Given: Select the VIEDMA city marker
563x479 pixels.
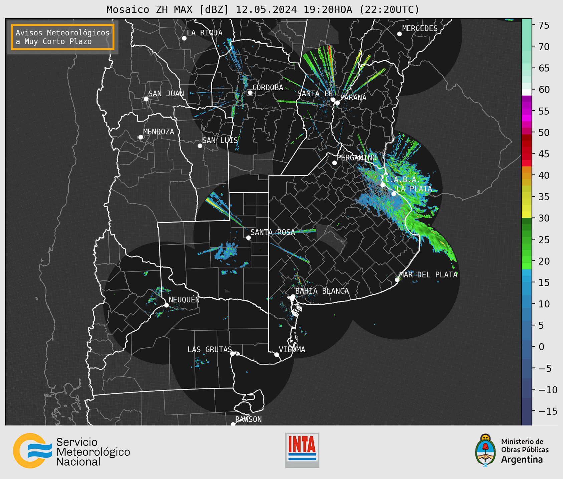Looking at the screenshot, I should coord(276,355).
